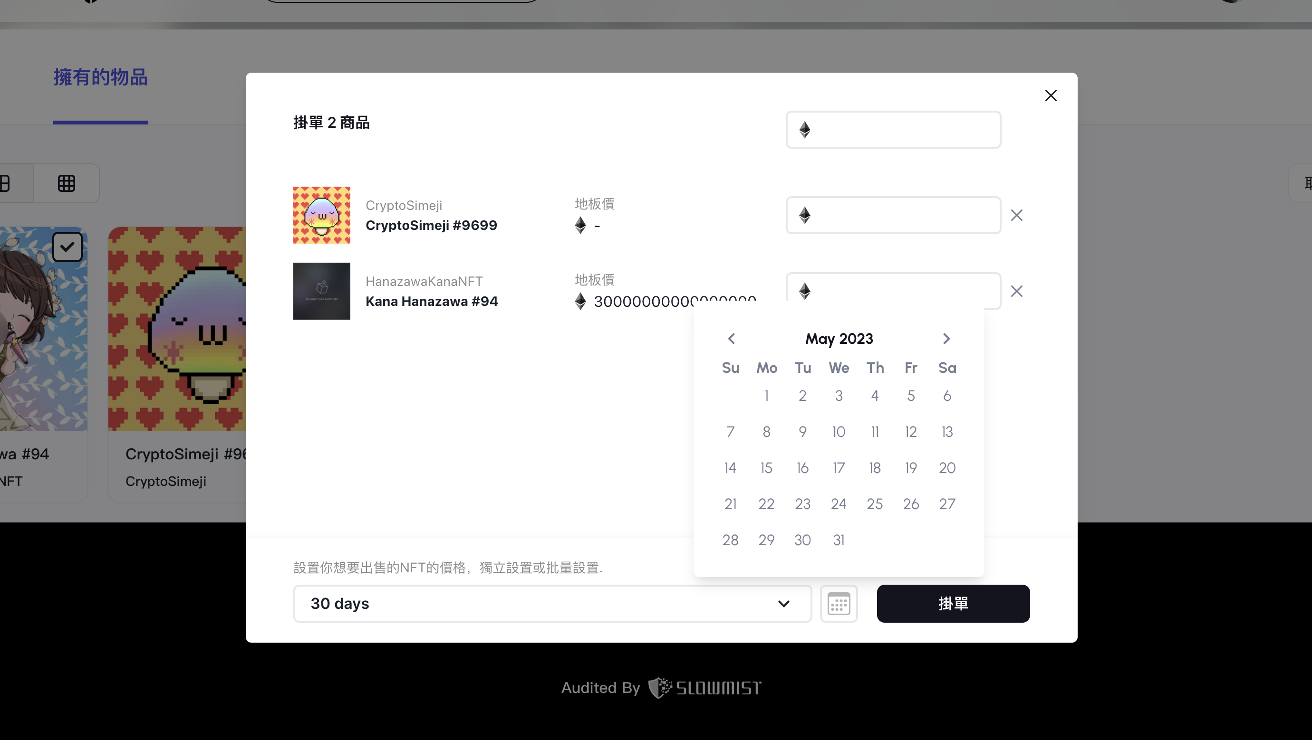Open the 30 days duration dropdown

(x=552, y=604)
